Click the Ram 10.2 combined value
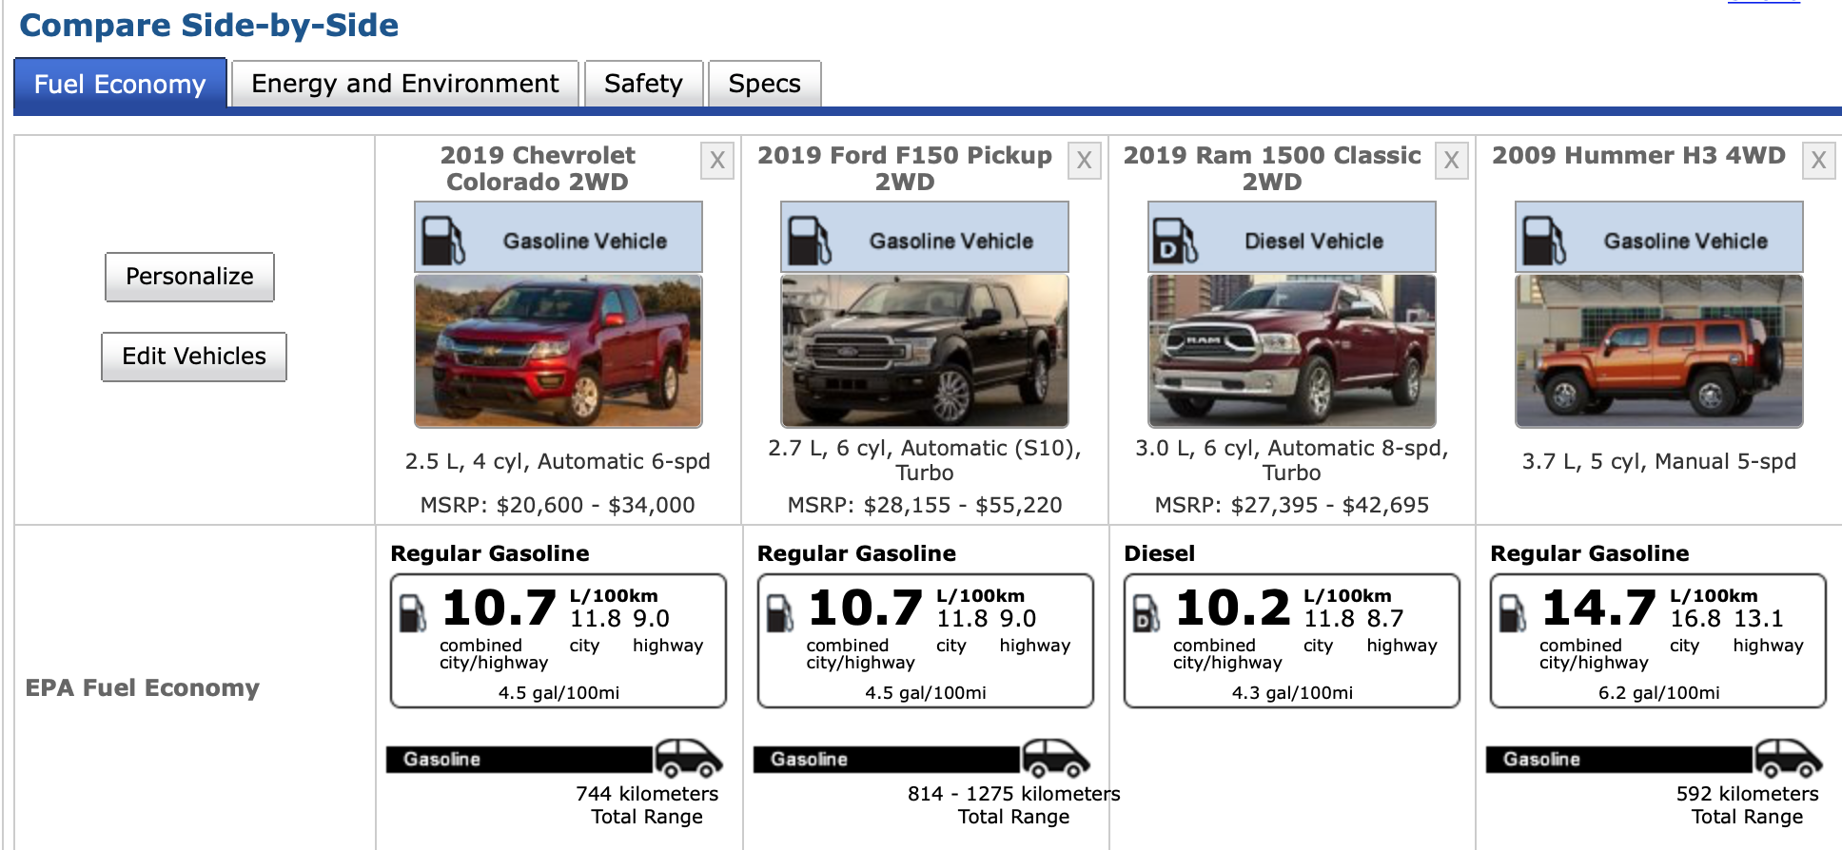 1233,608
